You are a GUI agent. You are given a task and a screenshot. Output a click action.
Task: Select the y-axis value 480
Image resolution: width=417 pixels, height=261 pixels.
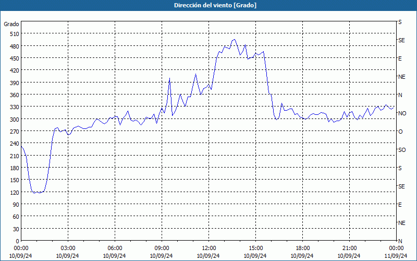15,46
